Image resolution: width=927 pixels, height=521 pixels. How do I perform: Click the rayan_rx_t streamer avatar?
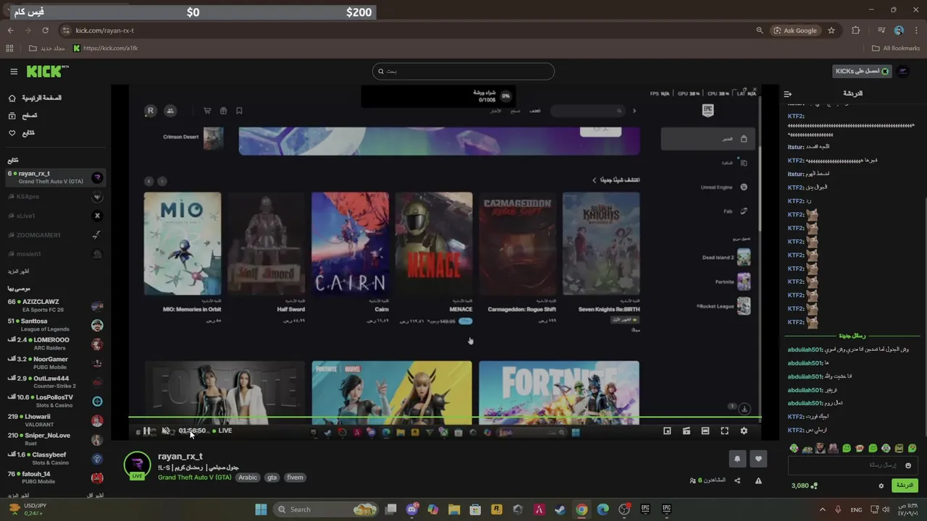pyautogui.click(x=137, y=465)
